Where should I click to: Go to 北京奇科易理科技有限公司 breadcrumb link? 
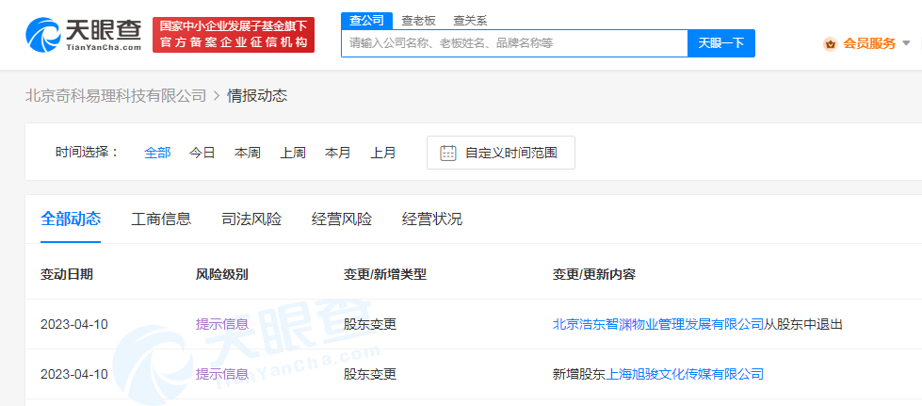[x=116, y=96]
